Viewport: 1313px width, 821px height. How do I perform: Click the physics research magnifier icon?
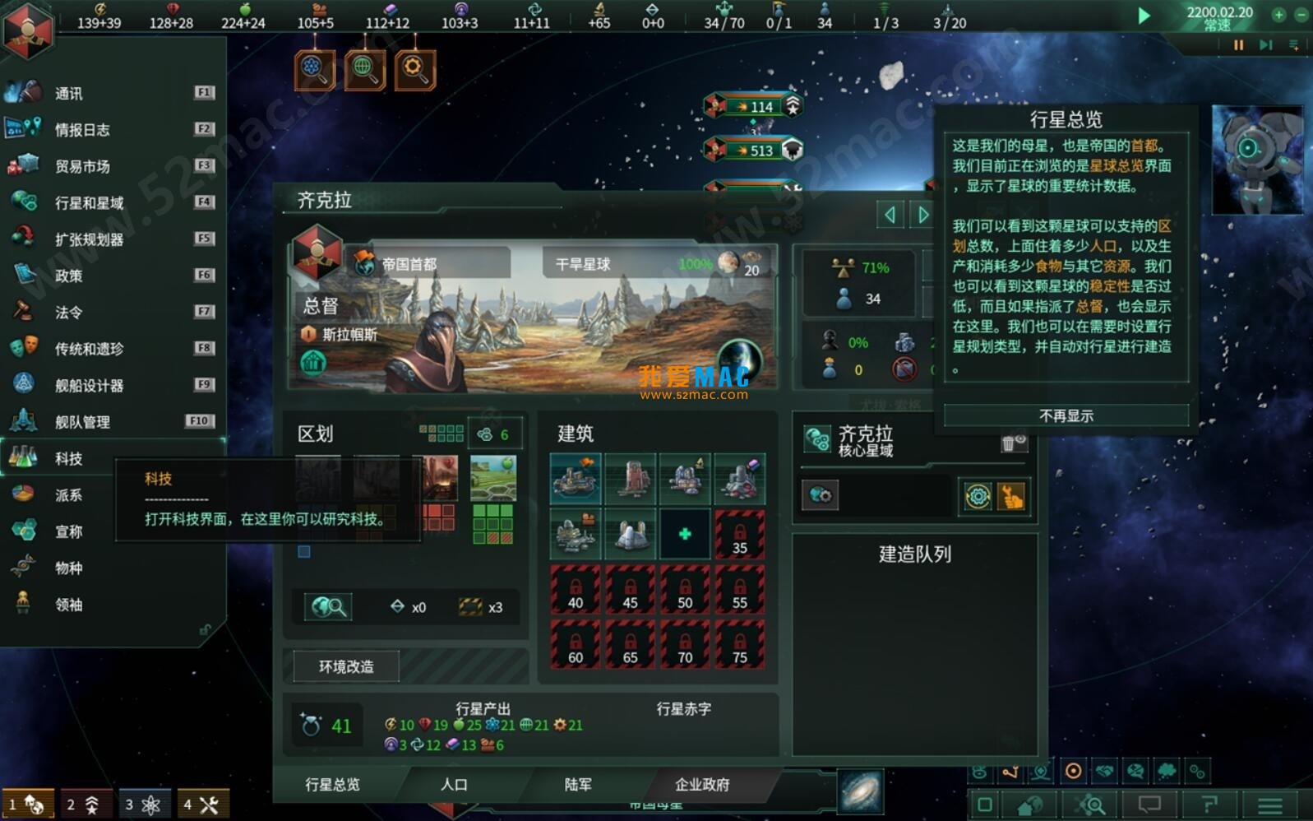(x=314, y=70)
